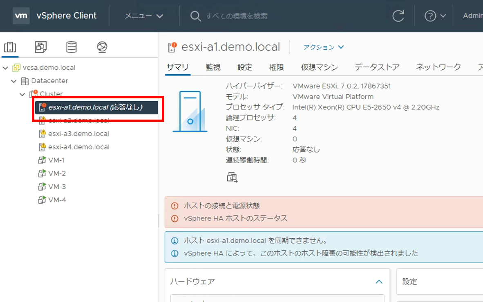Click the selected esxi-a1 host status icon
This screenshot has height=302, width=483.
[x=42, y=107]
